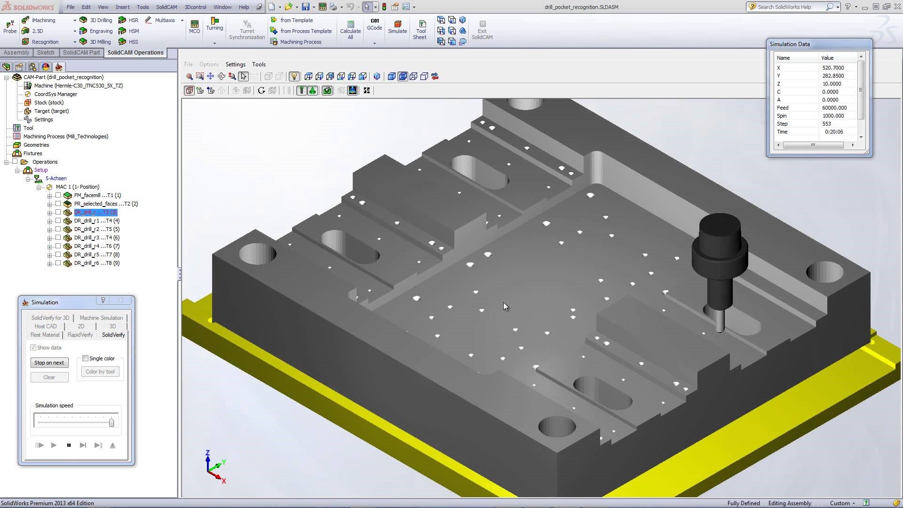
Task: Click the Simulation speed slider handle
Action: pos(111,422)
